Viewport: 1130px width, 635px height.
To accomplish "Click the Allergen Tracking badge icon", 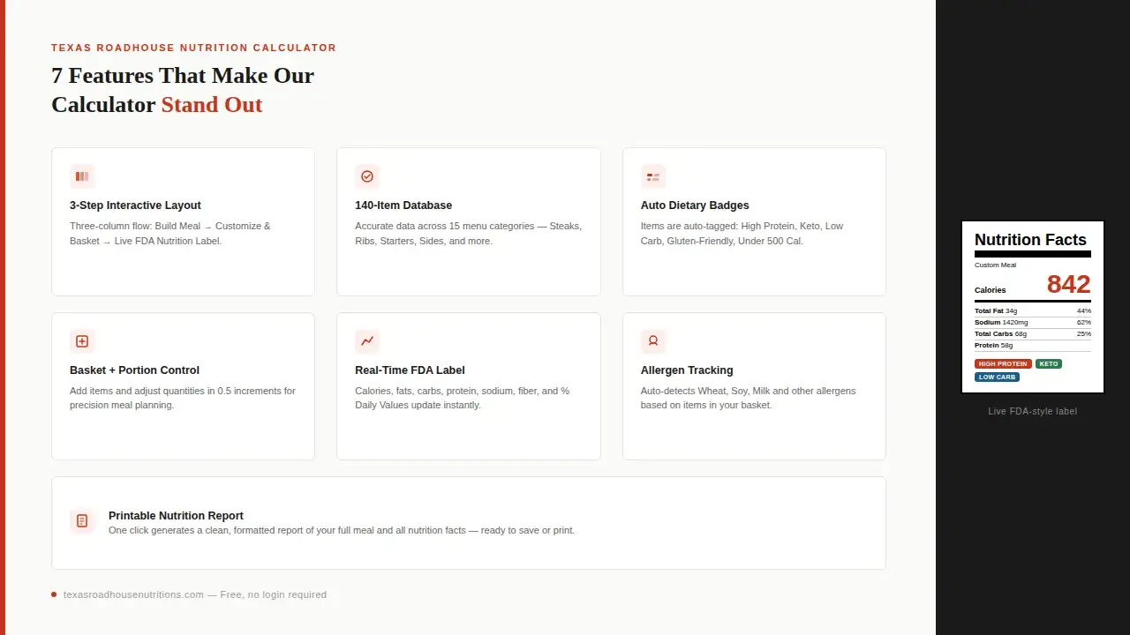I will (653, 341).
